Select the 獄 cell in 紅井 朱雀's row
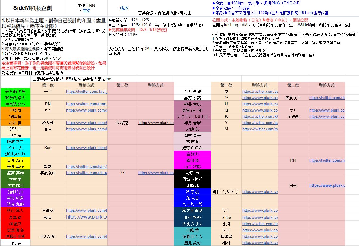Viewport: 359px width, 246px height. tap(226, 91)
